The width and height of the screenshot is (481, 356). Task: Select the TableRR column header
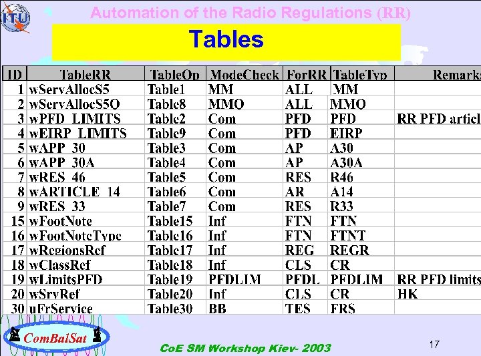click(86, 73)
